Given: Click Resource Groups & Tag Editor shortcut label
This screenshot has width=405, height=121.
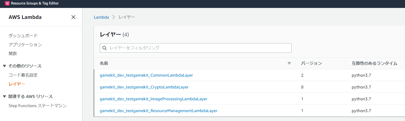Looking at the screenshot, I should (x=35, y=4).
